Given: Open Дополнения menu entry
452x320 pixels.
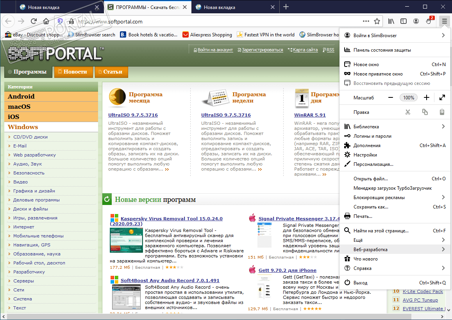Looking at the screenshot, I should 395,146.
